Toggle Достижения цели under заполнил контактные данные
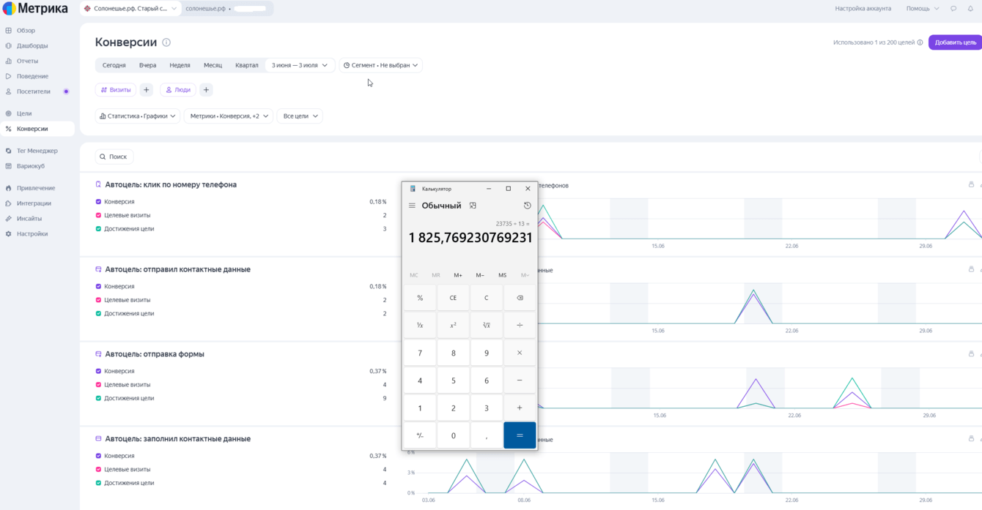This screenshot has height=510, width=982. tap(98, 483)
